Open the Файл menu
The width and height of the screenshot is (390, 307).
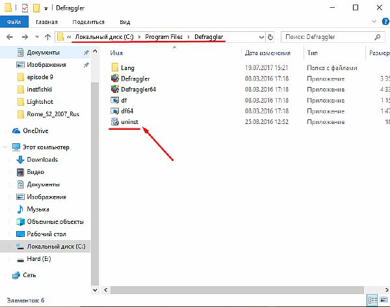coord(13,21)
